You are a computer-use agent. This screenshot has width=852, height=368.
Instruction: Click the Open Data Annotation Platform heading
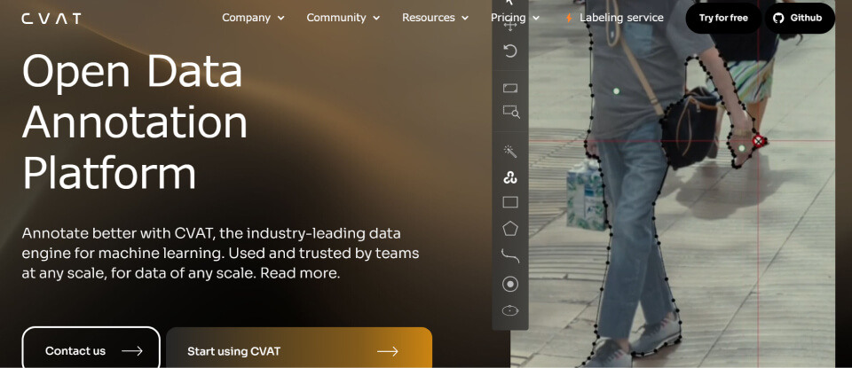pos(135,121)
